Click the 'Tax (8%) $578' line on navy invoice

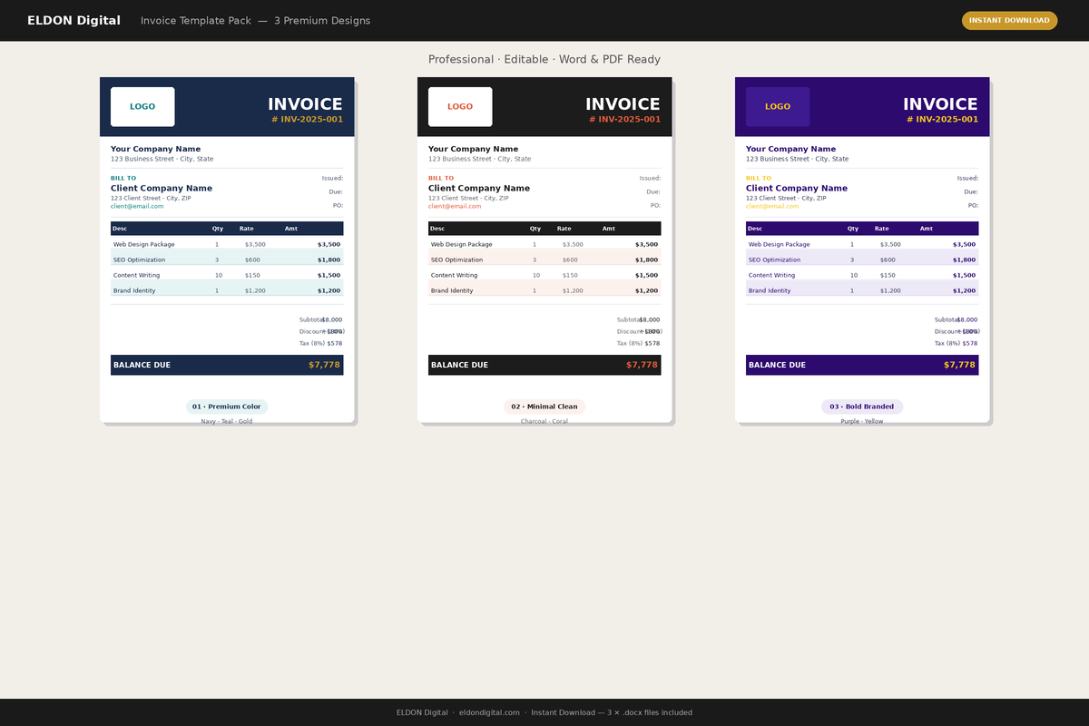[x=321, y=343]
